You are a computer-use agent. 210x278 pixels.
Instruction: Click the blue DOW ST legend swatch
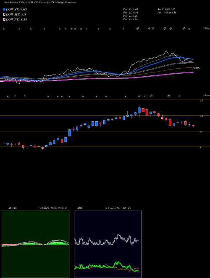pos(4,9)
